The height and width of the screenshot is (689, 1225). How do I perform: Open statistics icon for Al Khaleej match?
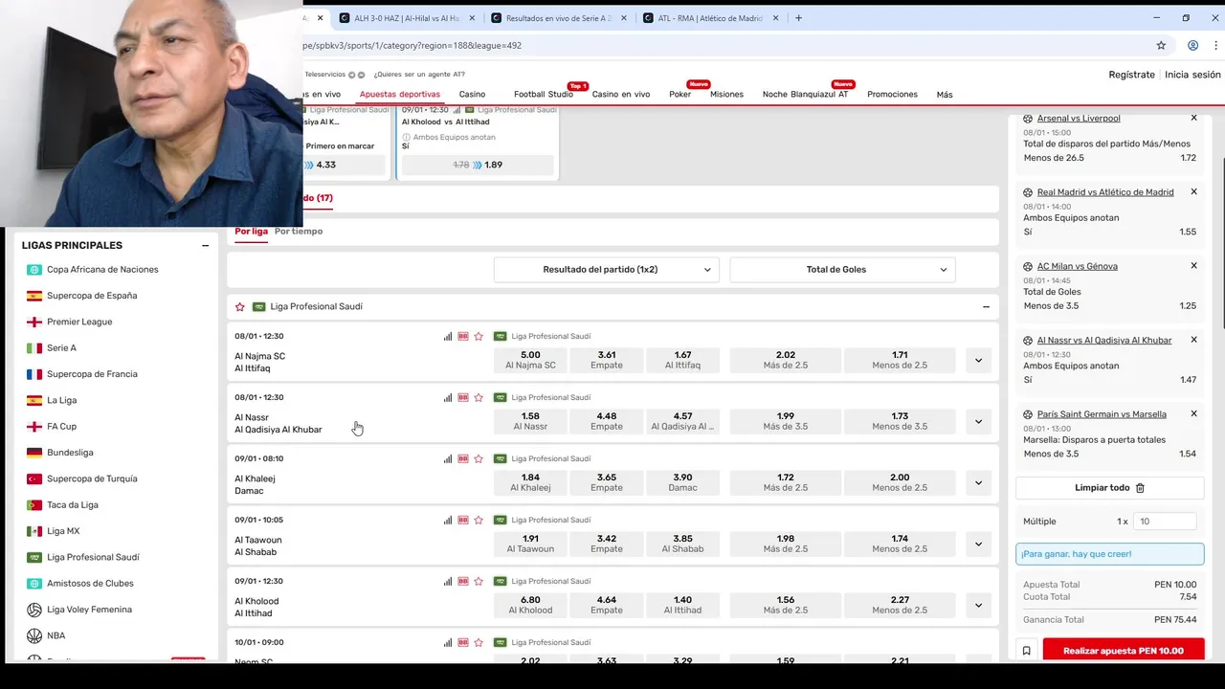click(x=448, y=459)
